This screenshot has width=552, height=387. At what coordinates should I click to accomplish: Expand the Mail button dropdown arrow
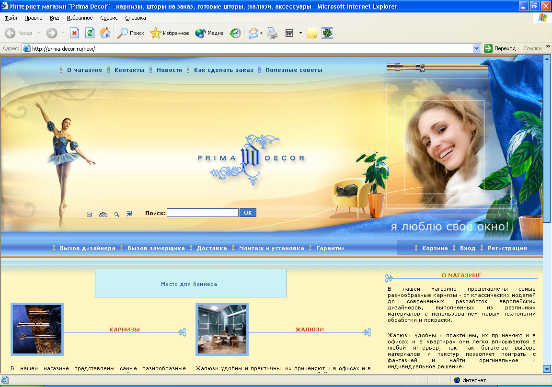tap(261, 33)
